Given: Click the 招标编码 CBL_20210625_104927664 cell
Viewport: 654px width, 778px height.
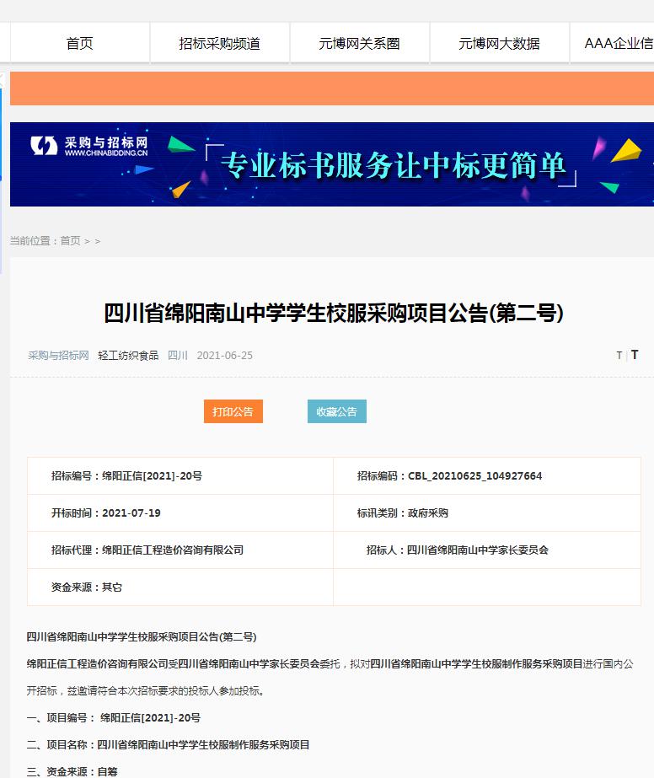Looking at the screenshot, I should 449,476.
